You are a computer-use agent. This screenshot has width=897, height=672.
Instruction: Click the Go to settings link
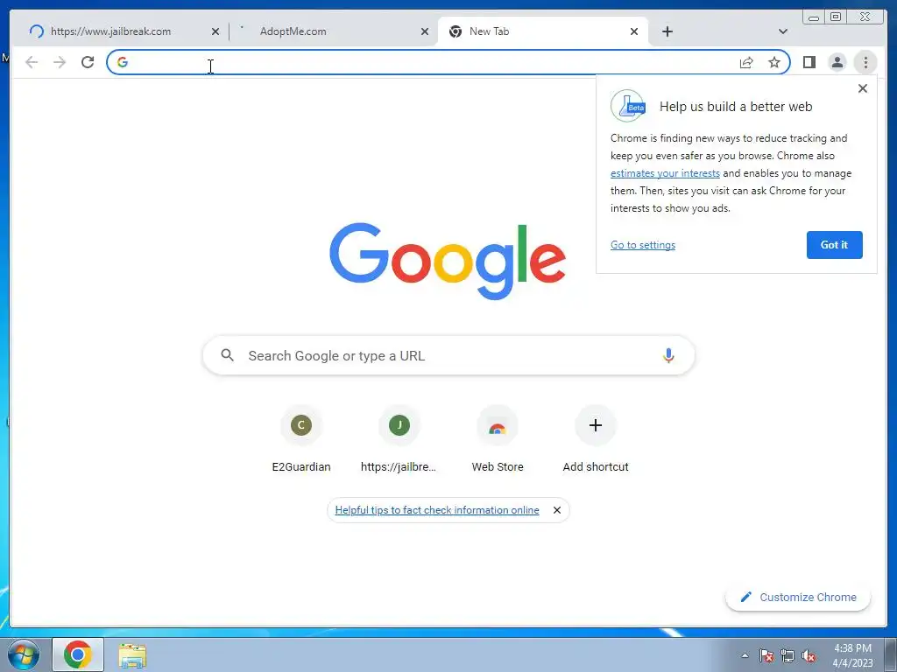pyautogui.click(x=642, y=245)
